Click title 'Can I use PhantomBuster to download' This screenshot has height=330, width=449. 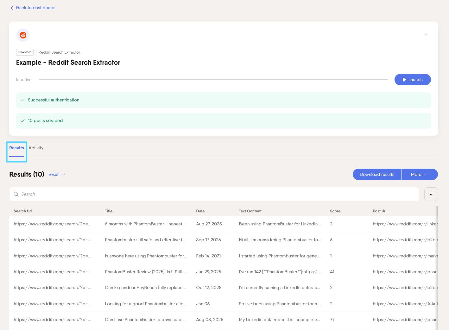(145, 320)
